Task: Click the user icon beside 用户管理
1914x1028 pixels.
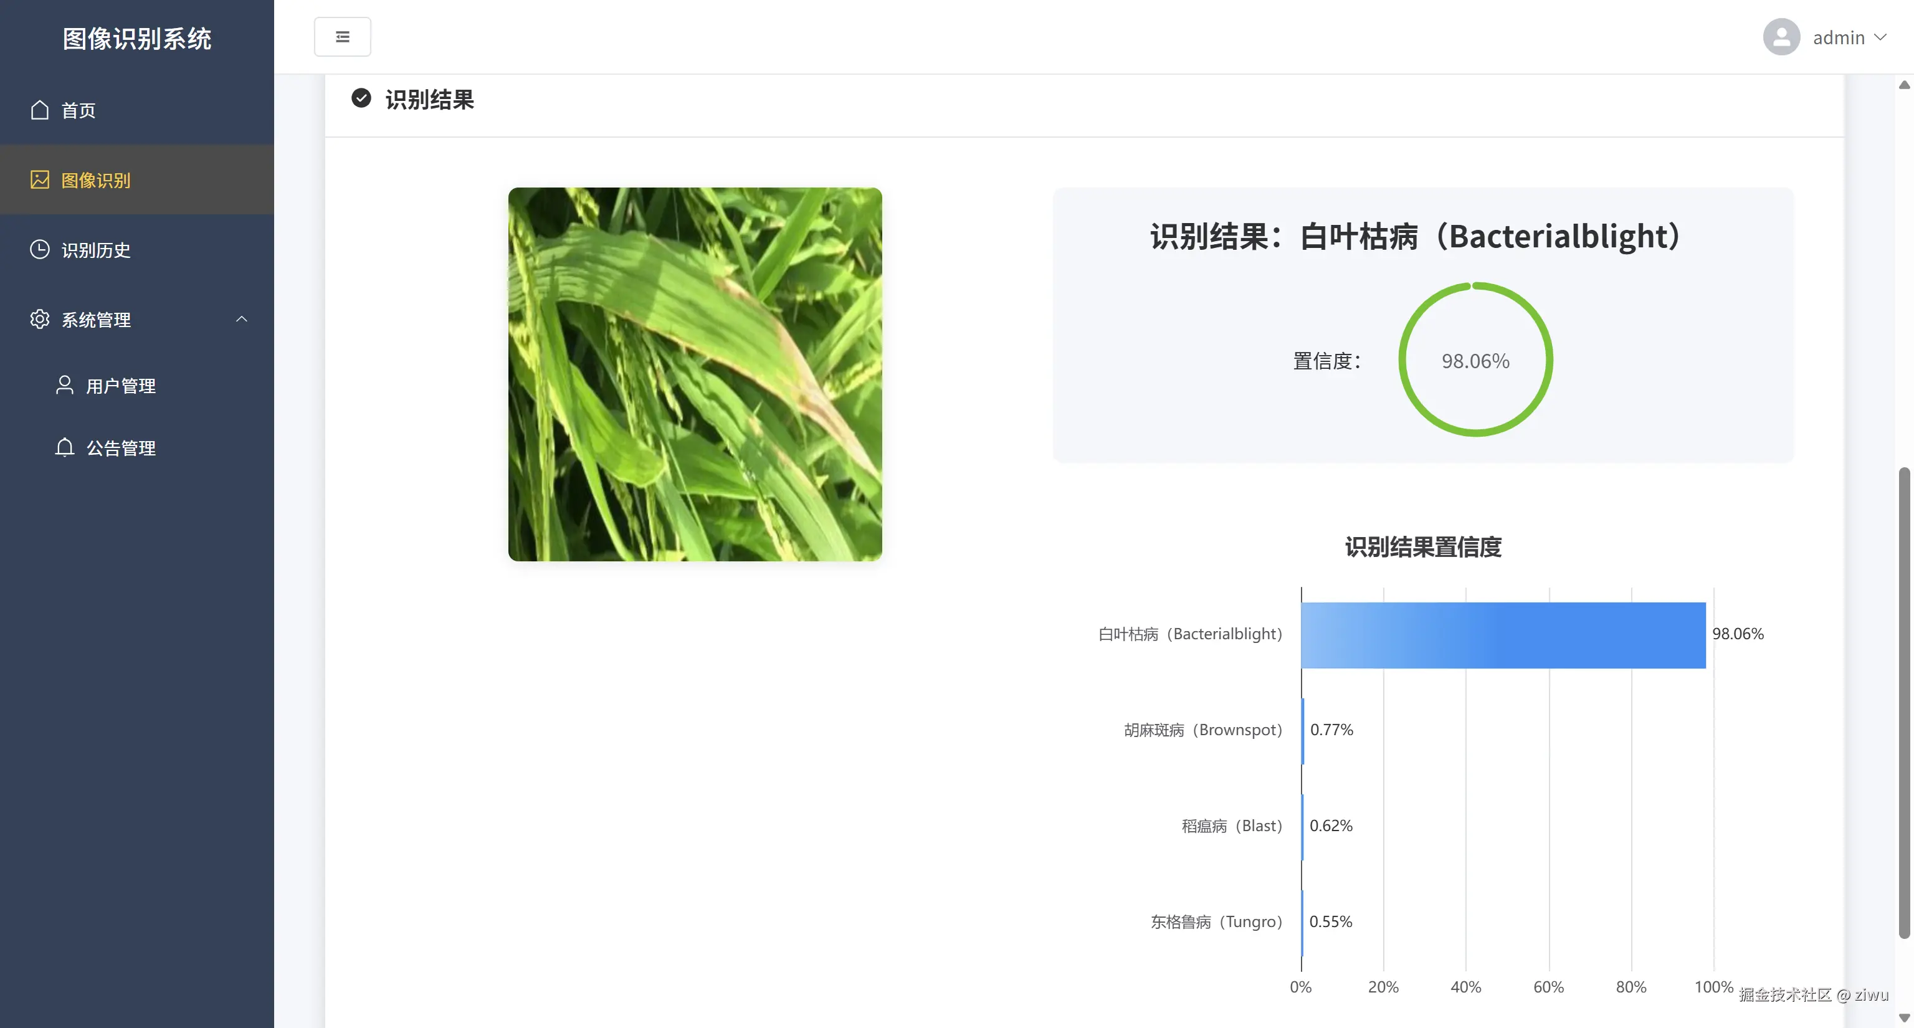Action: click(65, 385)
